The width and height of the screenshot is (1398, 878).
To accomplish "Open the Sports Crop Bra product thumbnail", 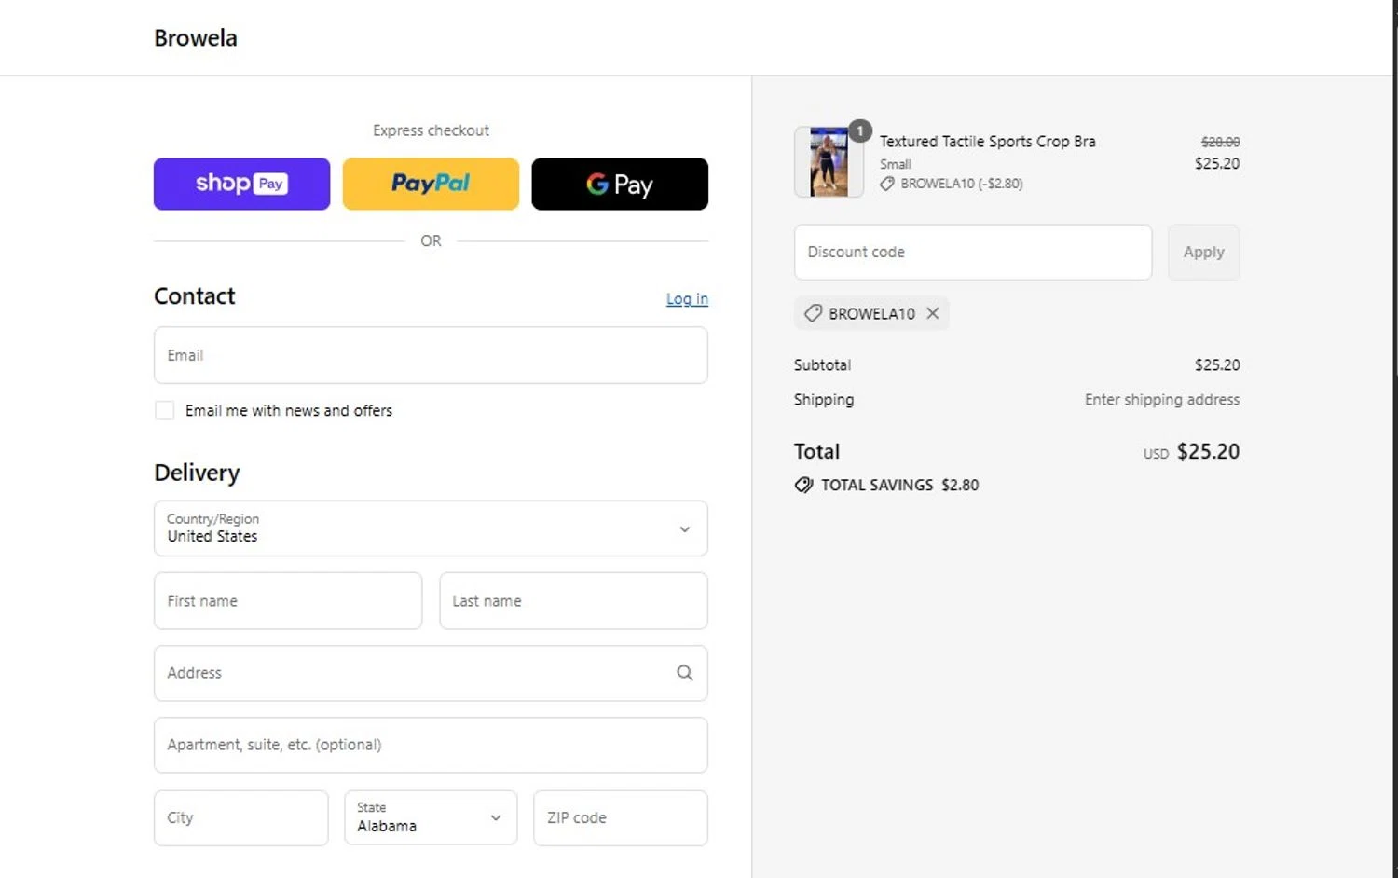I will point(828,163).
